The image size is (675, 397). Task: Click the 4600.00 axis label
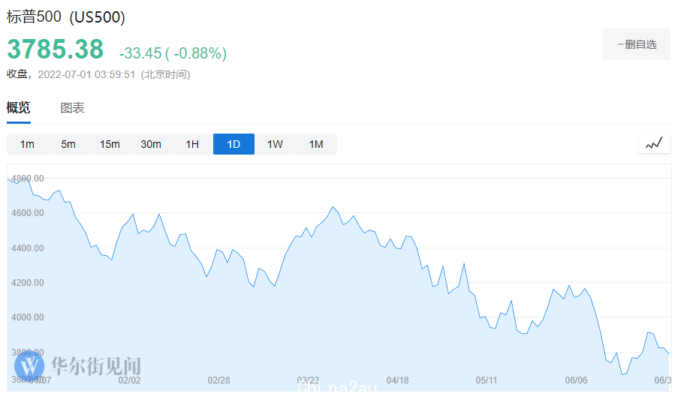(28, 213)
